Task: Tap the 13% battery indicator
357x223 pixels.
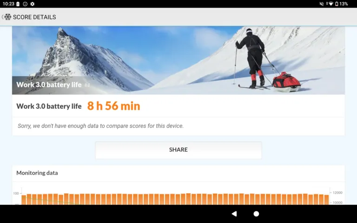Action: click(342, 4)
